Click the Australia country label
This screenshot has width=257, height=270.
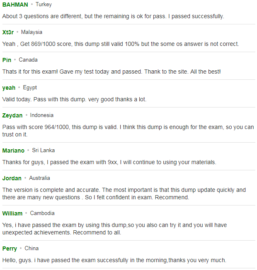(x=39, y=178)
